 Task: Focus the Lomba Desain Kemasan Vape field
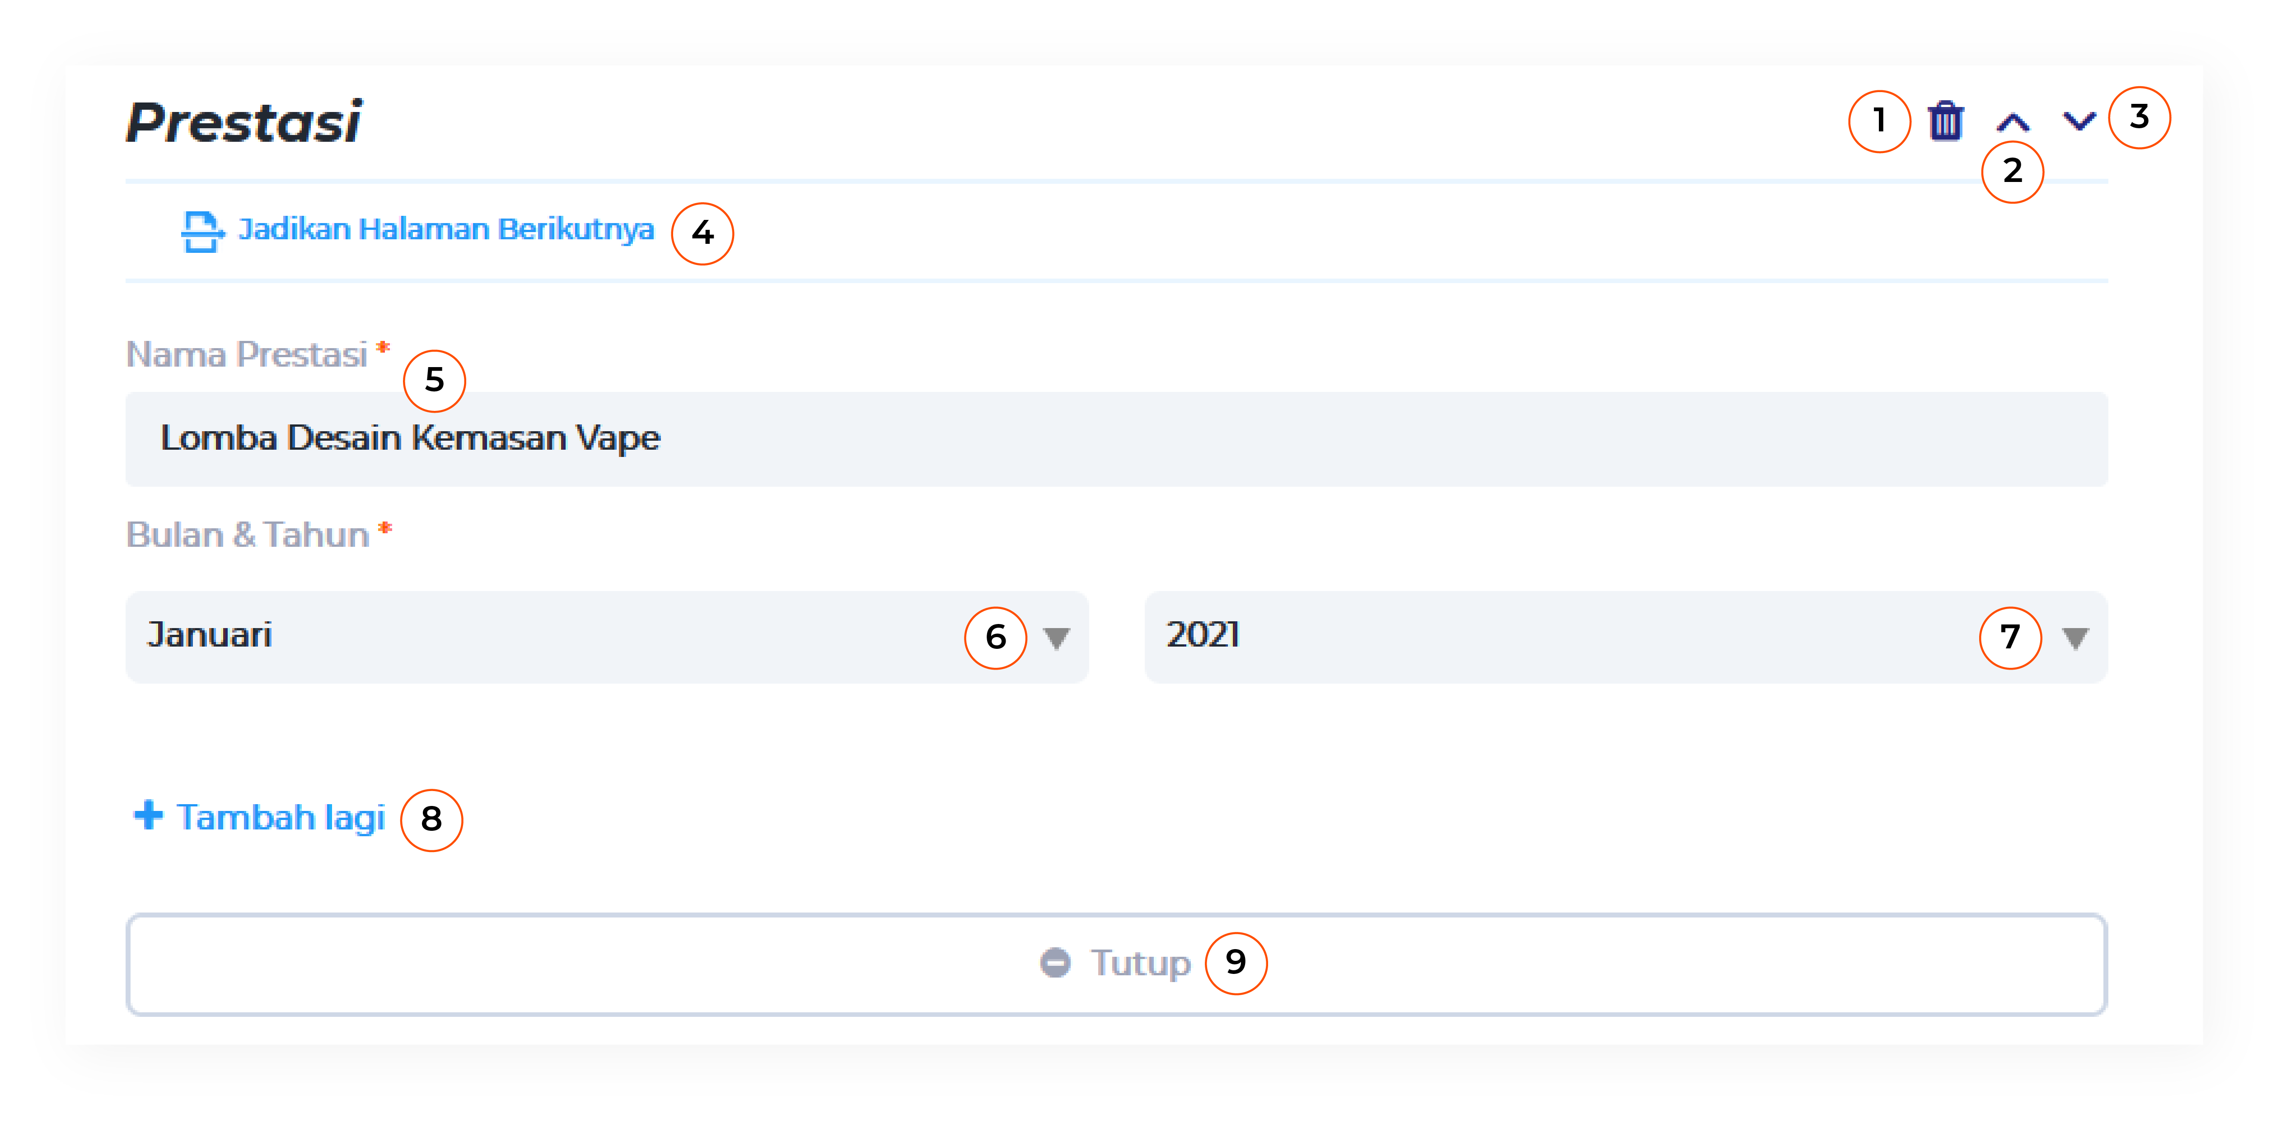pyautogui.click(x=1117, y=439)
